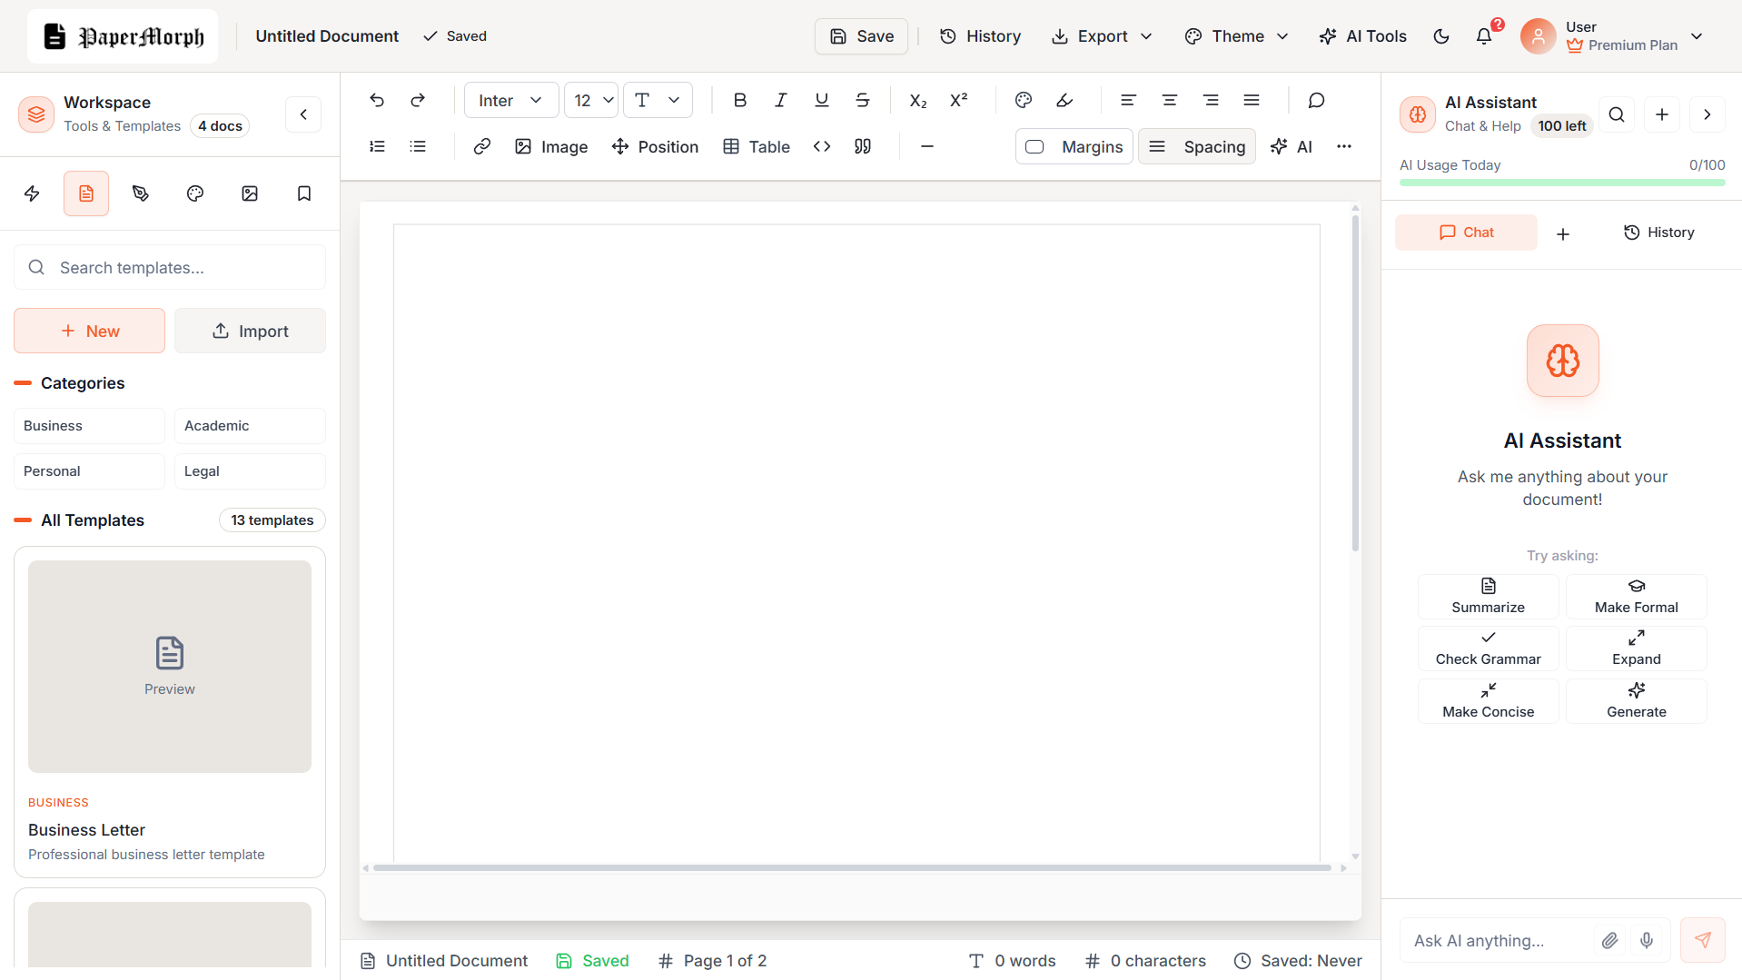This screenshot has width=1742, height=980.
Task: Search within the AI Assistant panel
Action: (1617, 114)
